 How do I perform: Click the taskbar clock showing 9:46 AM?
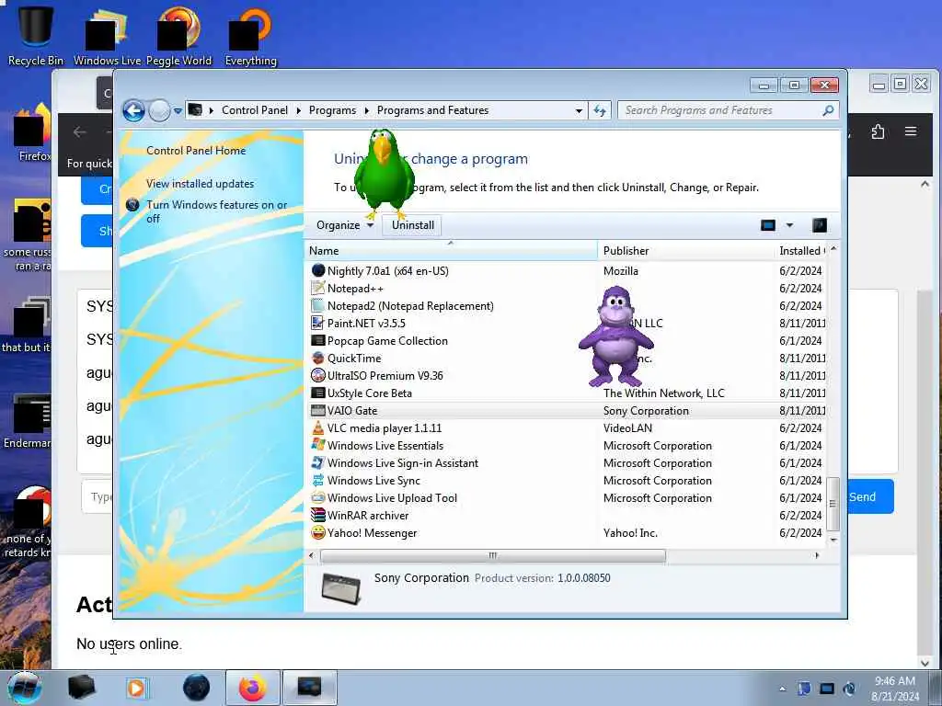coord(895,689)
